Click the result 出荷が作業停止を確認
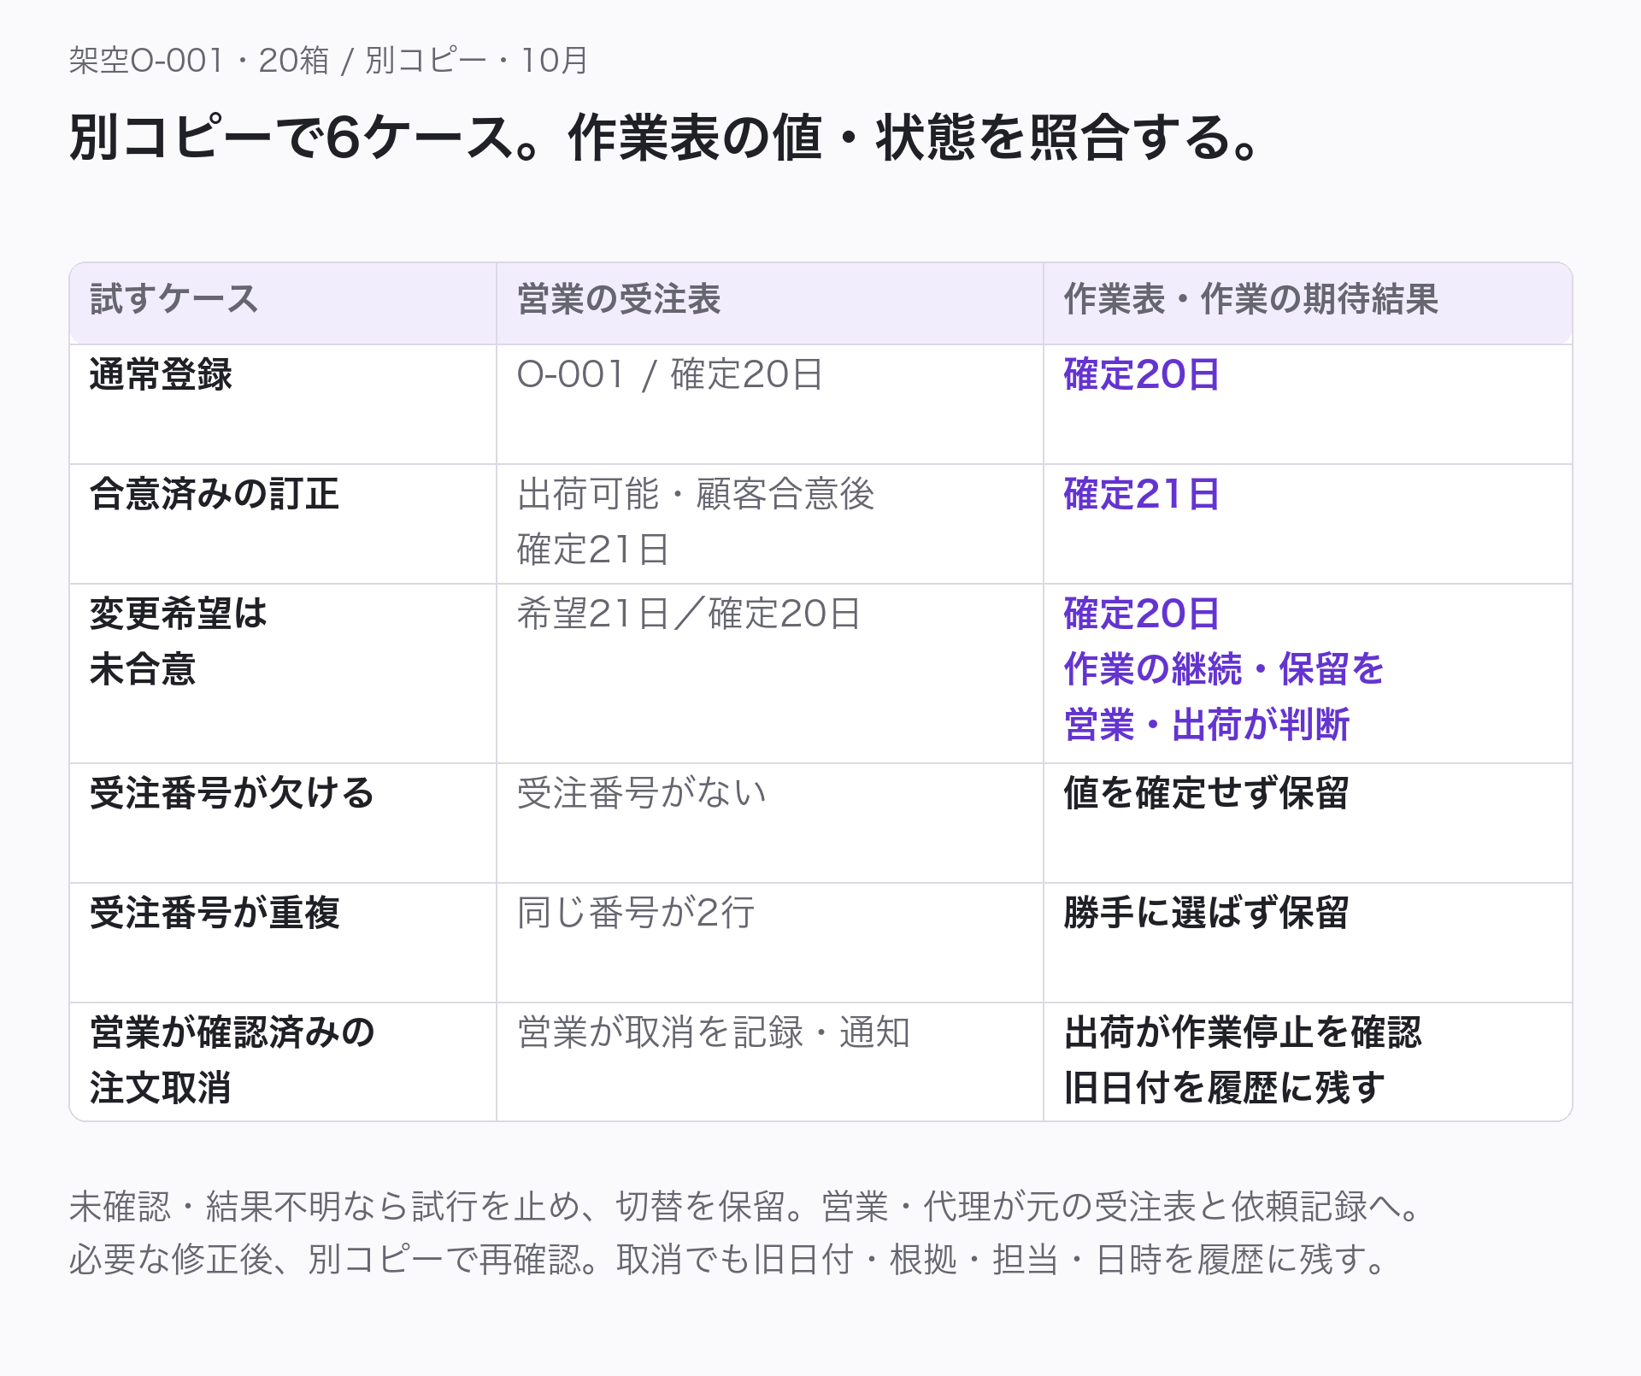Screen dimensions: 1641x1376 pos(1243,1032)
